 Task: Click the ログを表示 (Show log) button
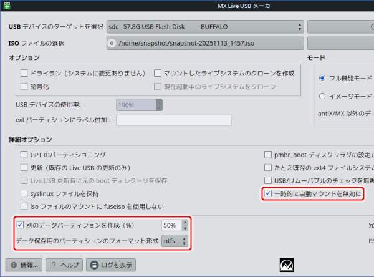(111, 265)
